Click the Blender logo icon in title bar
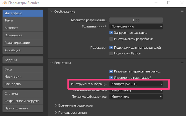Screen dimensions: 186x116 pos(4,3)
